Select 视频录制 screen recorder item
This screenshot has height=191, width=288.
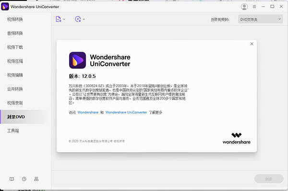pyautogui.click(x=15, y=103)
